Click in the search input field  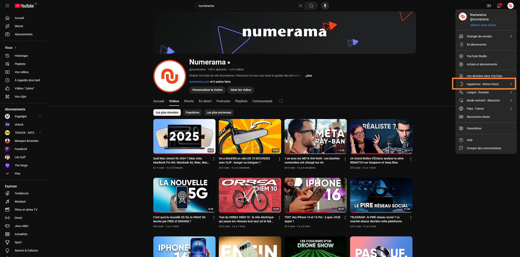pos(246,6)
